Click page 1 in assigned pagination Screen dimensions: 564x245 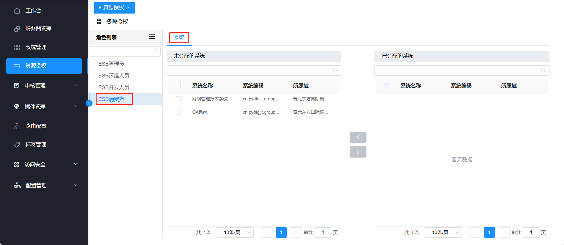(x=489, y=233)
